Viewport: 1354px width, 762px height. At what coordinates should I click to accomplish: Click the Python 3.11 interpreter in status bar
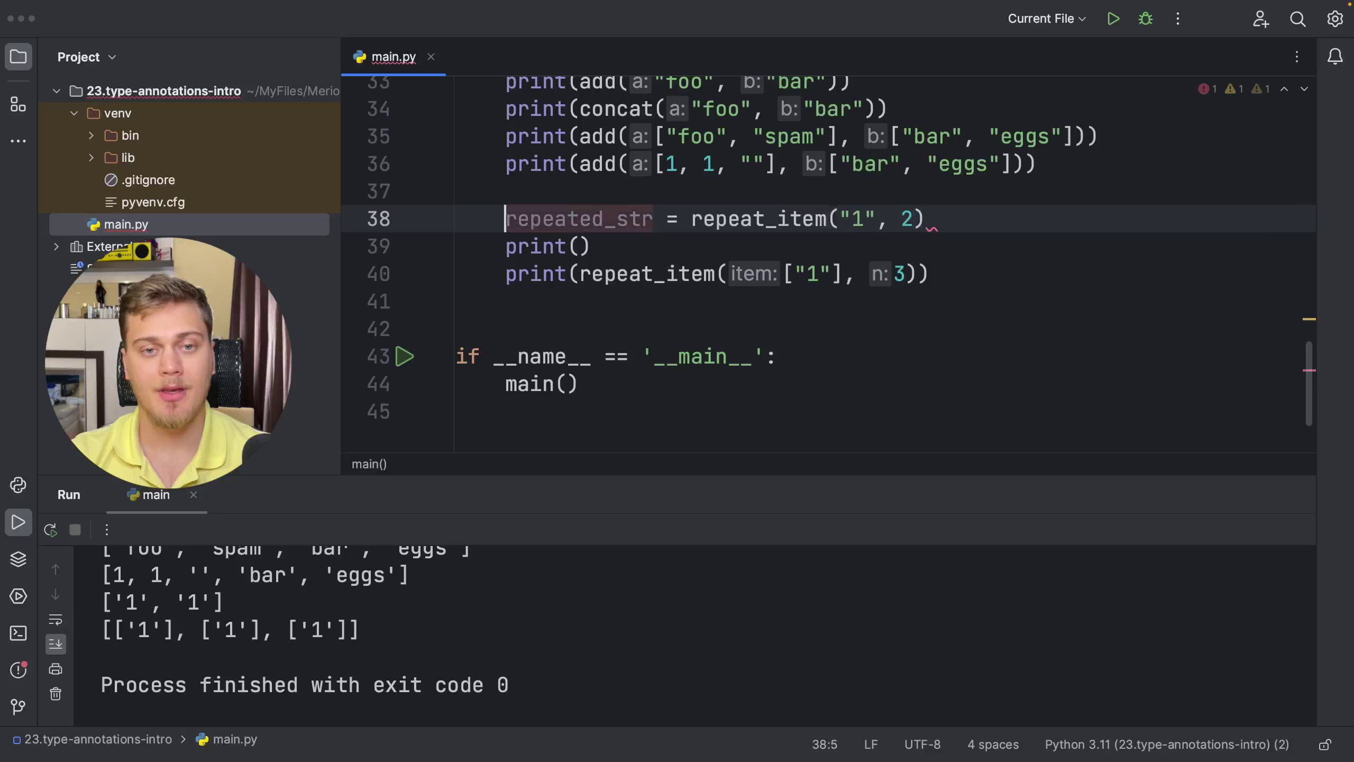point(1167,745)
